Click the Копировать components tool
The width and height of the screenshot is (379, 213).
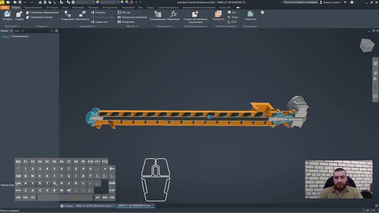(x=126, y=22)
